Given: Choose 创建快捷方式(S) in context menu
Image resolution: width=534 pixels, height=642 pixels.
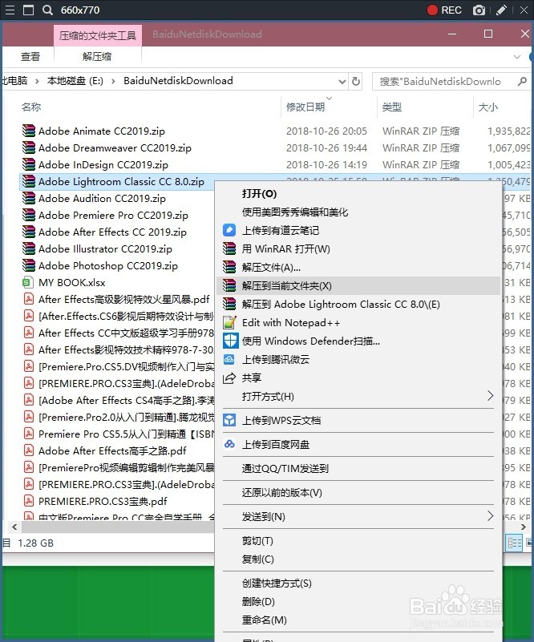Looking at the screenshot, I should click(x=277, y=583).
